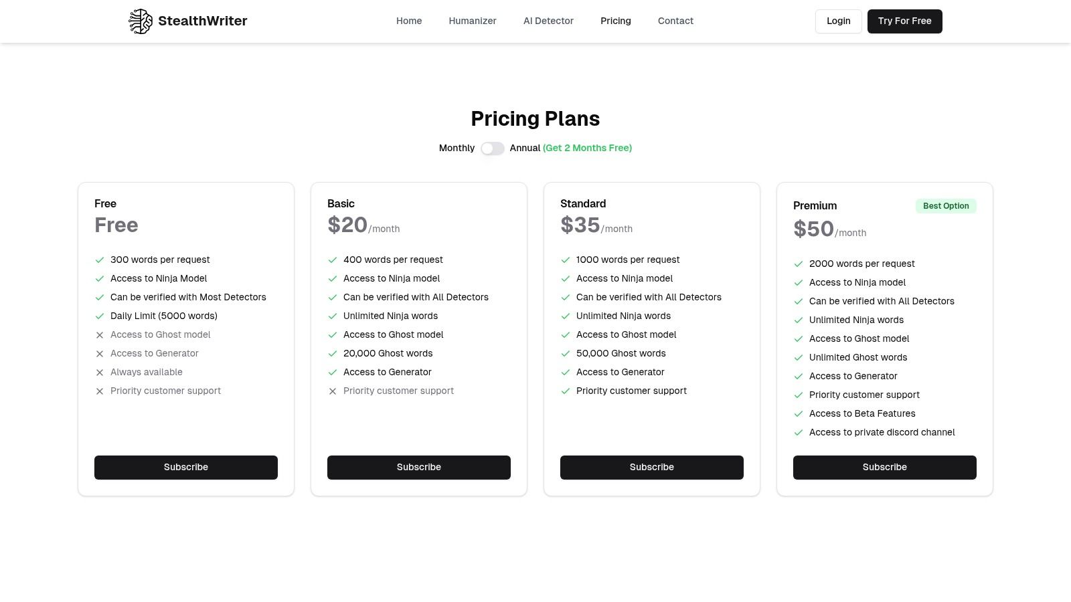
Task: Click the Try For Free button
Action: coord(904,21)
